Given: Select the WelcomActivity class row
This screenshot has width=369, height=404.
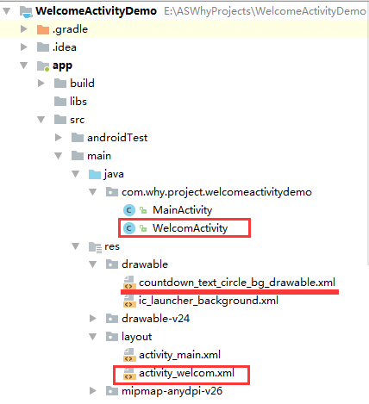Looking at the screenshot, I should click(x=184, y=228).
